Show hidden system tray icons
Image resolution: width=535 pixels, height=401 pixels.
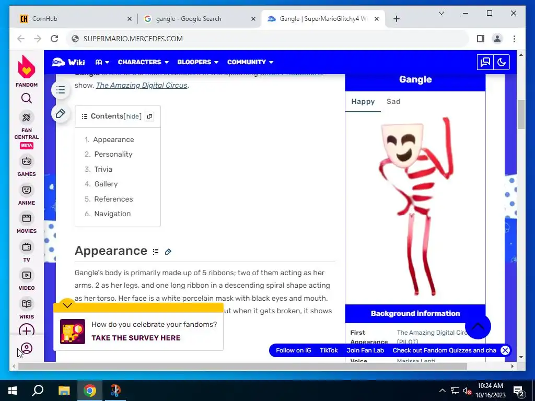[x=442, y=391]
